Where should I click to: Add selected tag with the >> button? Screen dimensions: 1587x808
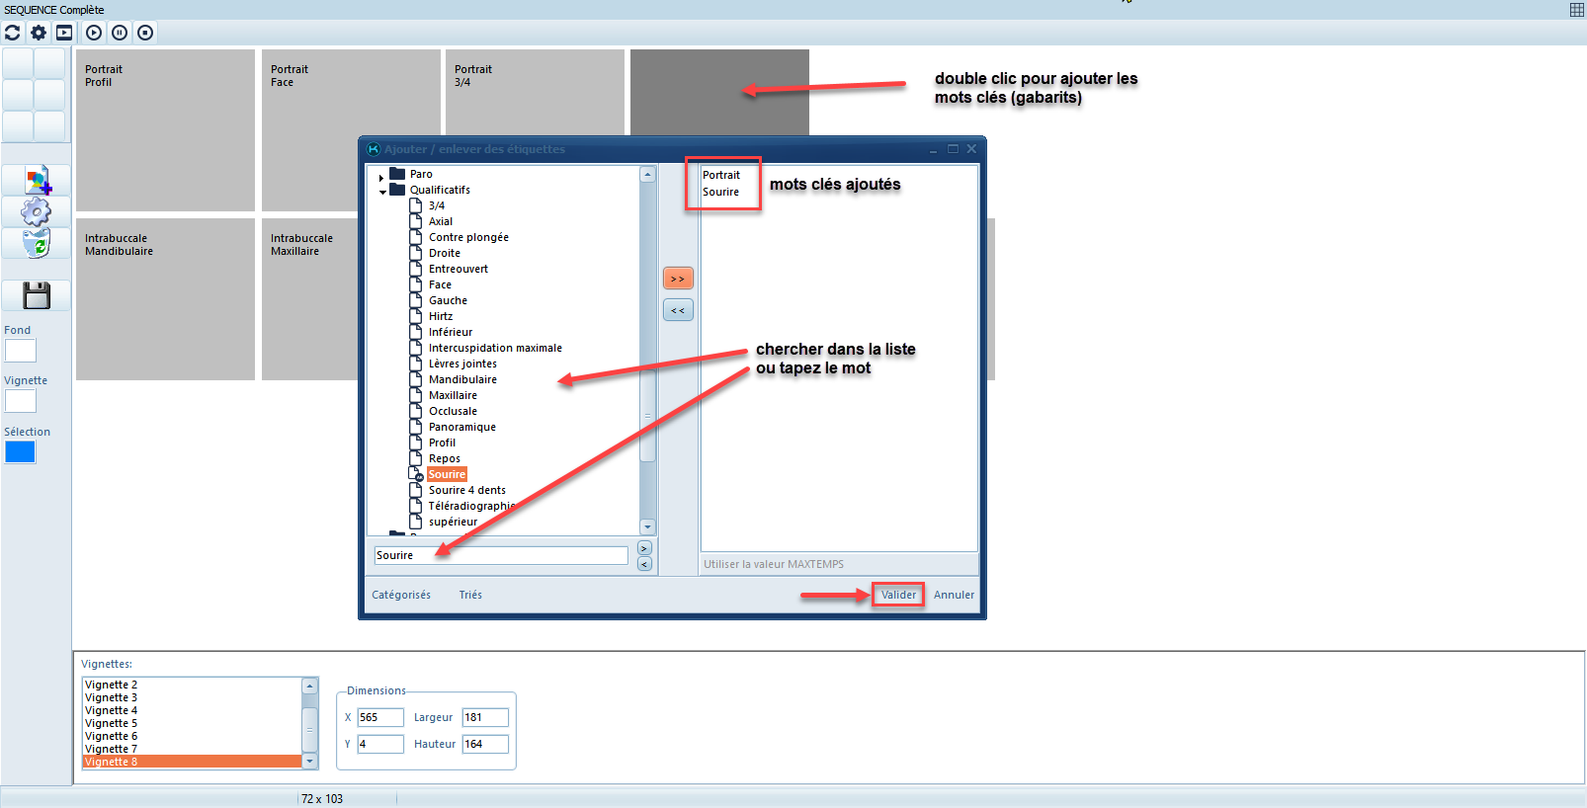[678, 279]
